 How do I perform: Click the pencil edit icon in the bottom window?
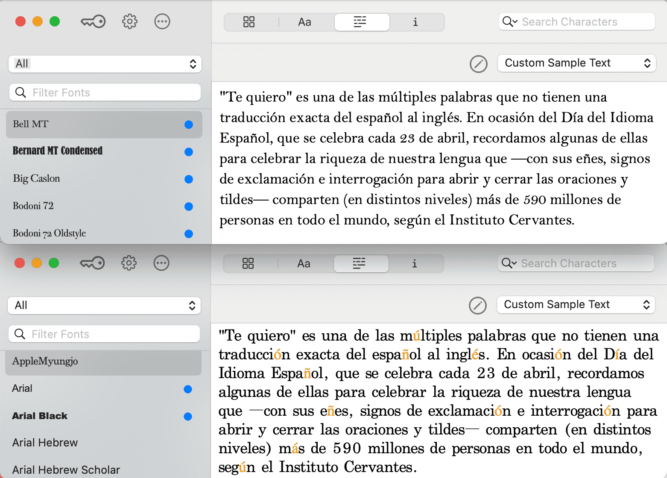pyautogui.click(x=478, y=306)
